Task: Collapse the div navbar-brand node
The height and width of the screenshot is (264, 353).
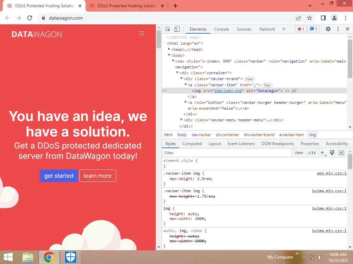Action: point(181,79)
